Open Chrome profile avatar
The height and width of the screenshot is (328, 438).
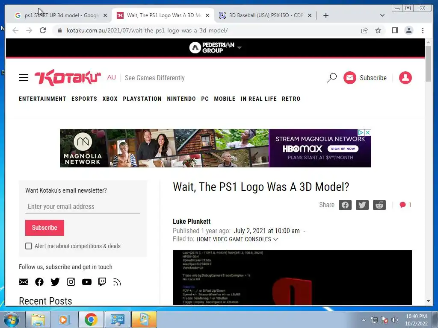pos(408,30)
